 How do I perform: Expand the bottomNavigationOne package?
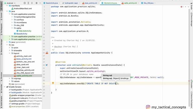pos(12,17)
